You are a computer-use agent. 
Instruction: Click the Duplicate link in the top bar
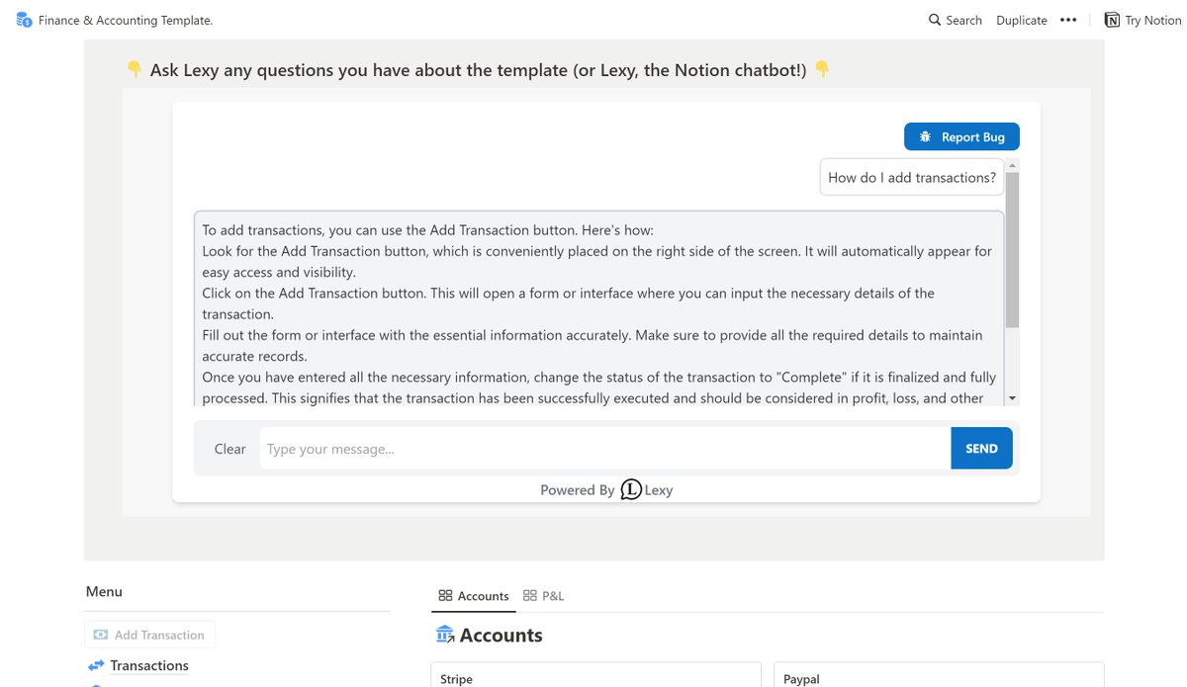(1022, 20)
